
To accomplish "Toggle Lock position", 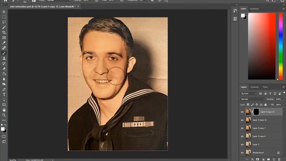I will (x=257, y=105).
